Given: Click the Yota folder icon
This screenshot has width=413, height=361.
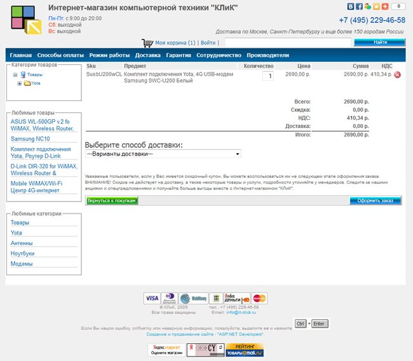Looking at the screenshot, I should [x=27, y=83].
